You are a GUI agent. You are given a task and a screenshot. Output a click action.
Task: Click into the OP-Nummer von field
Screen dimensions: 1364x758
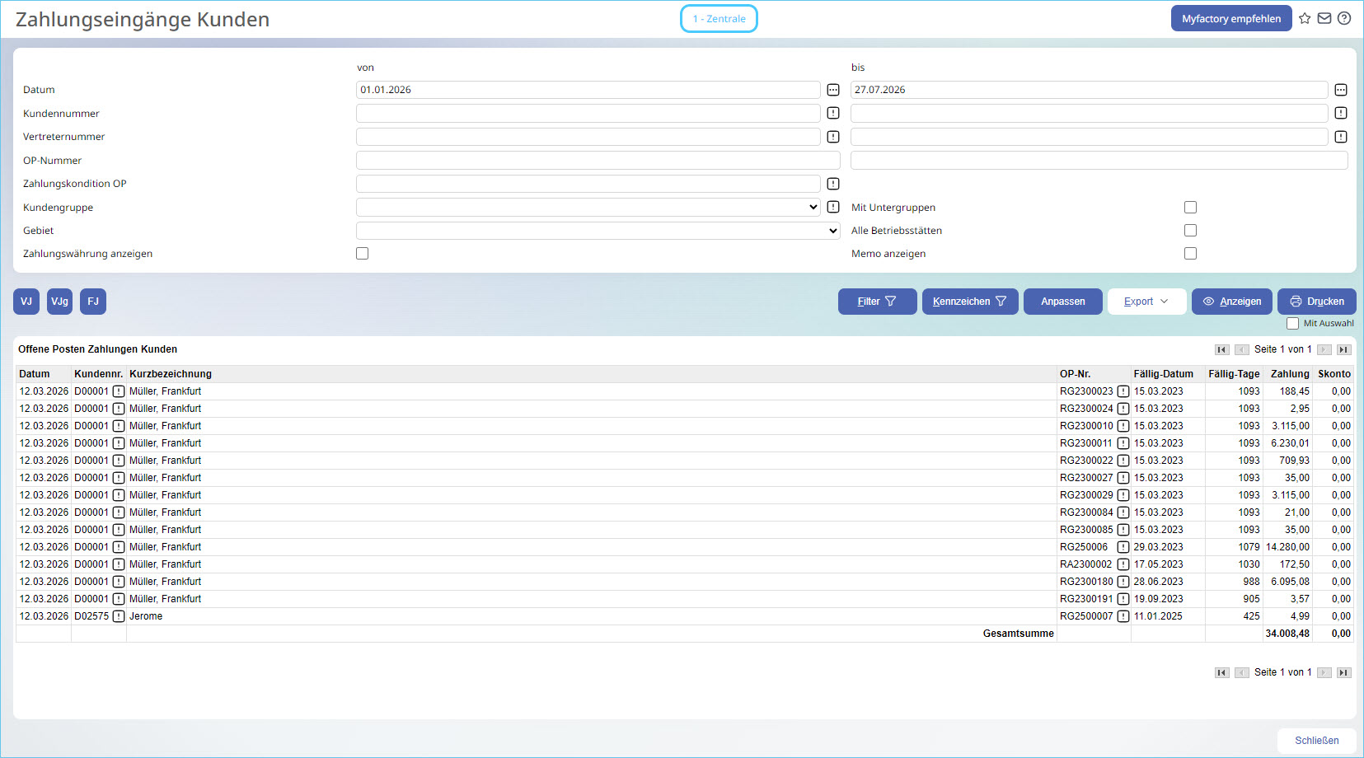pyautogui.click(x=598, y=160)
